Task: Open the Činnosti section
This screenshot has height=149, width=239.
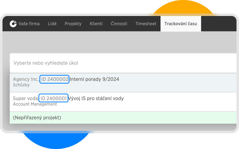Action: (119, 24)
